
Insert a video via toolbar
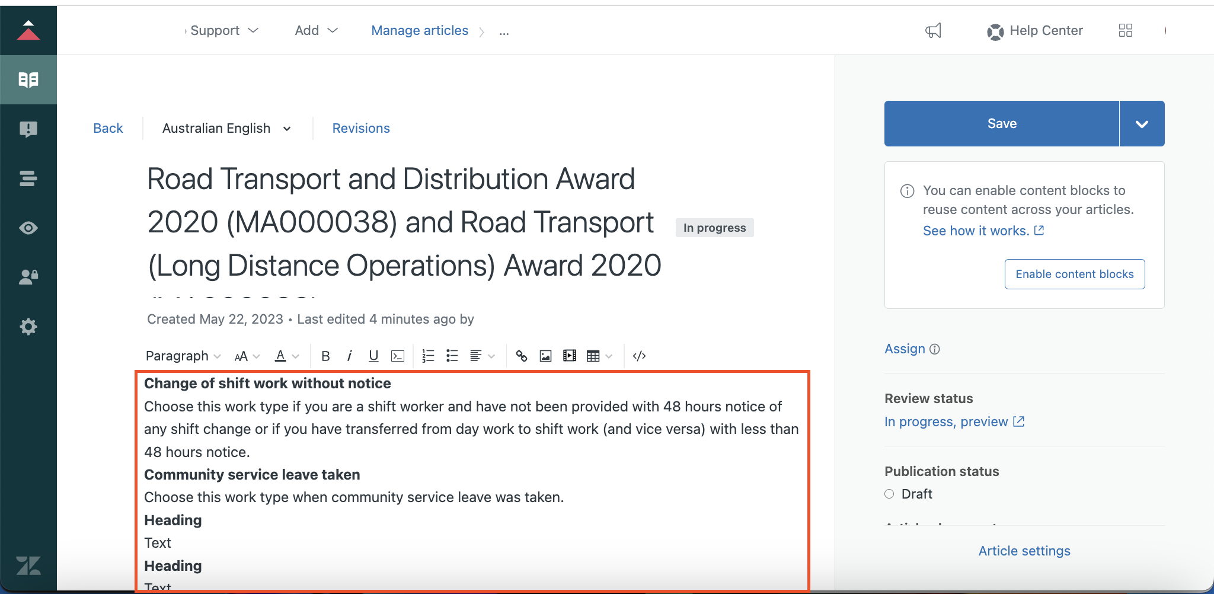pos(570,356)
